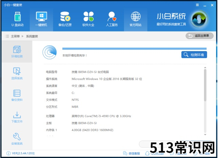Click the environment detection progress bar
218x158 pixels.
tap(134, 49)
